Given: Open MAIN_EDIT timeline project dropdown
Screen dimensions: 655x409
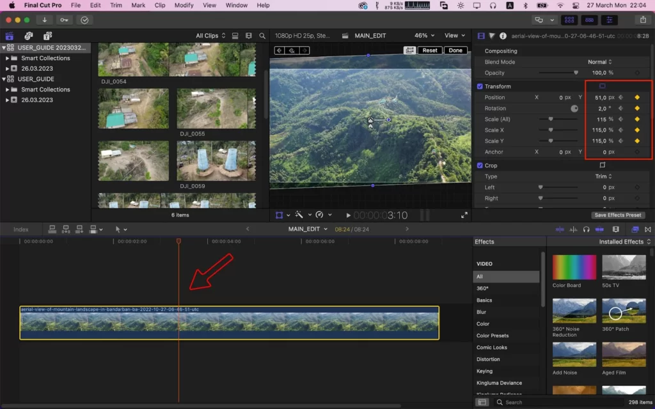Looking at the screenshot, I should [308, 229].
